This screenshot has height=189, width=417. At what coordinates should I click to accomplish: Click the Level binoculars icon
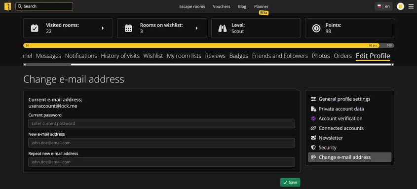pyautogui.click(x=223, y=28)
